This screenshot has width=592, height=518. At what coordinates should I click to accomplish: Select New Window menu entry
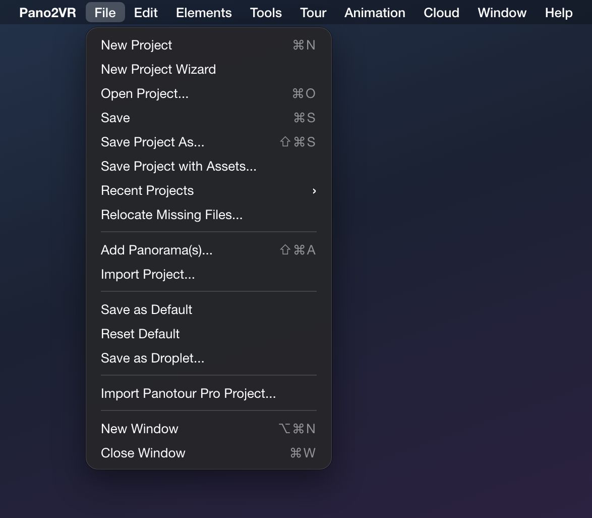pyautogui.click(x=209, y=429)
